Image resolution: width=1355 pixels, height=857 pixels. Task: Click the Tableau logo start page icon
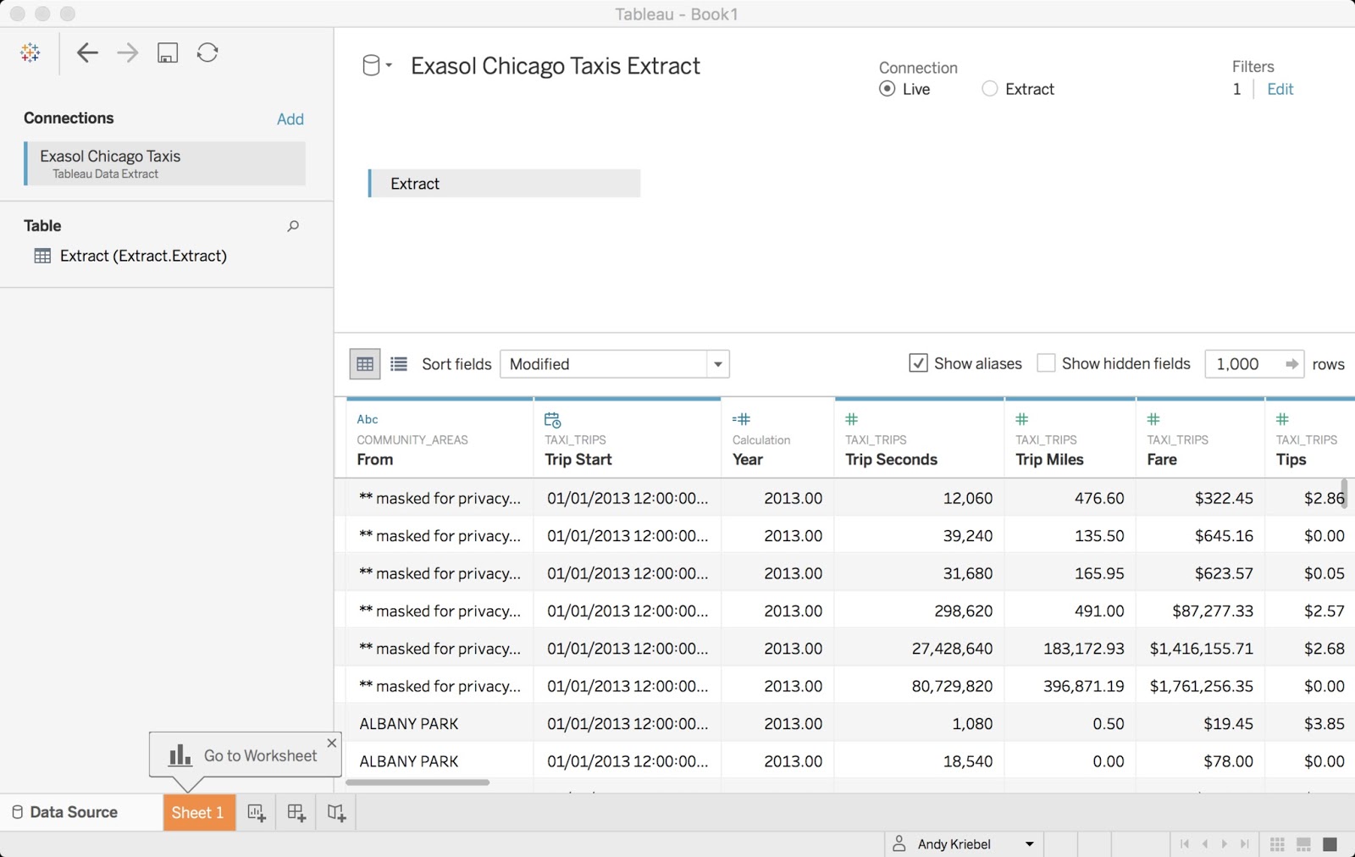[x=30, y=53]
